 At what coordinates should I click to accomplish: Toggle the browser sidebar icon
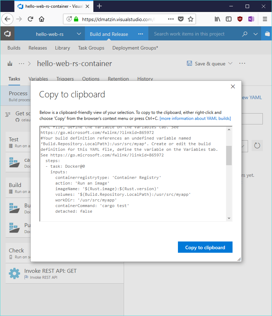[x=229, y=19]
